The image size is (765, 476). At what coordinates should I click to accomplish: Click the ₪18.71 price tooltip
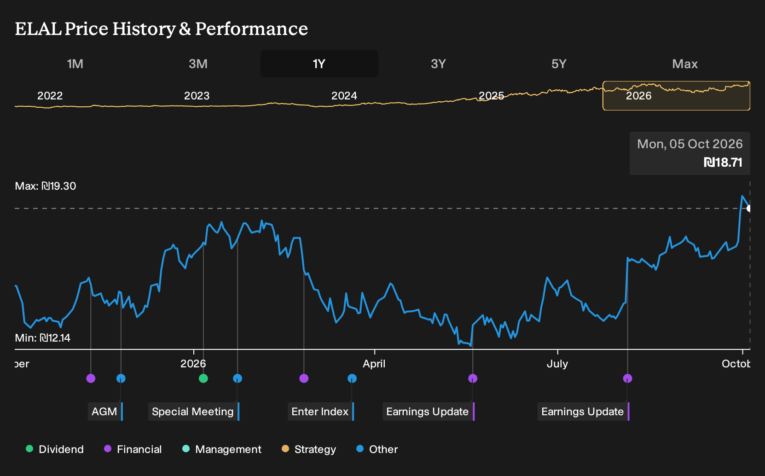pyautogui.click(x=690, y=153)
